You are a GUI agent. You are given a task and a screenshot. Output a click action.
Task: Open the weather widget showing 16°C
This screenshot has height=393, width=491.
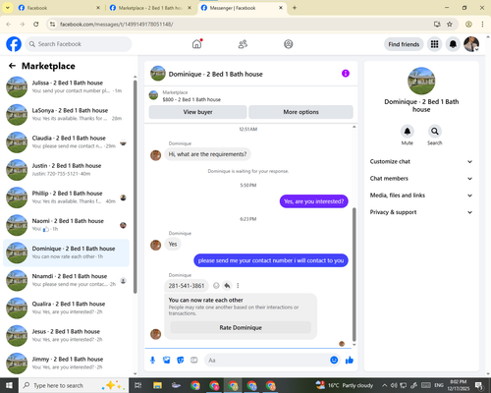[345, 385]
